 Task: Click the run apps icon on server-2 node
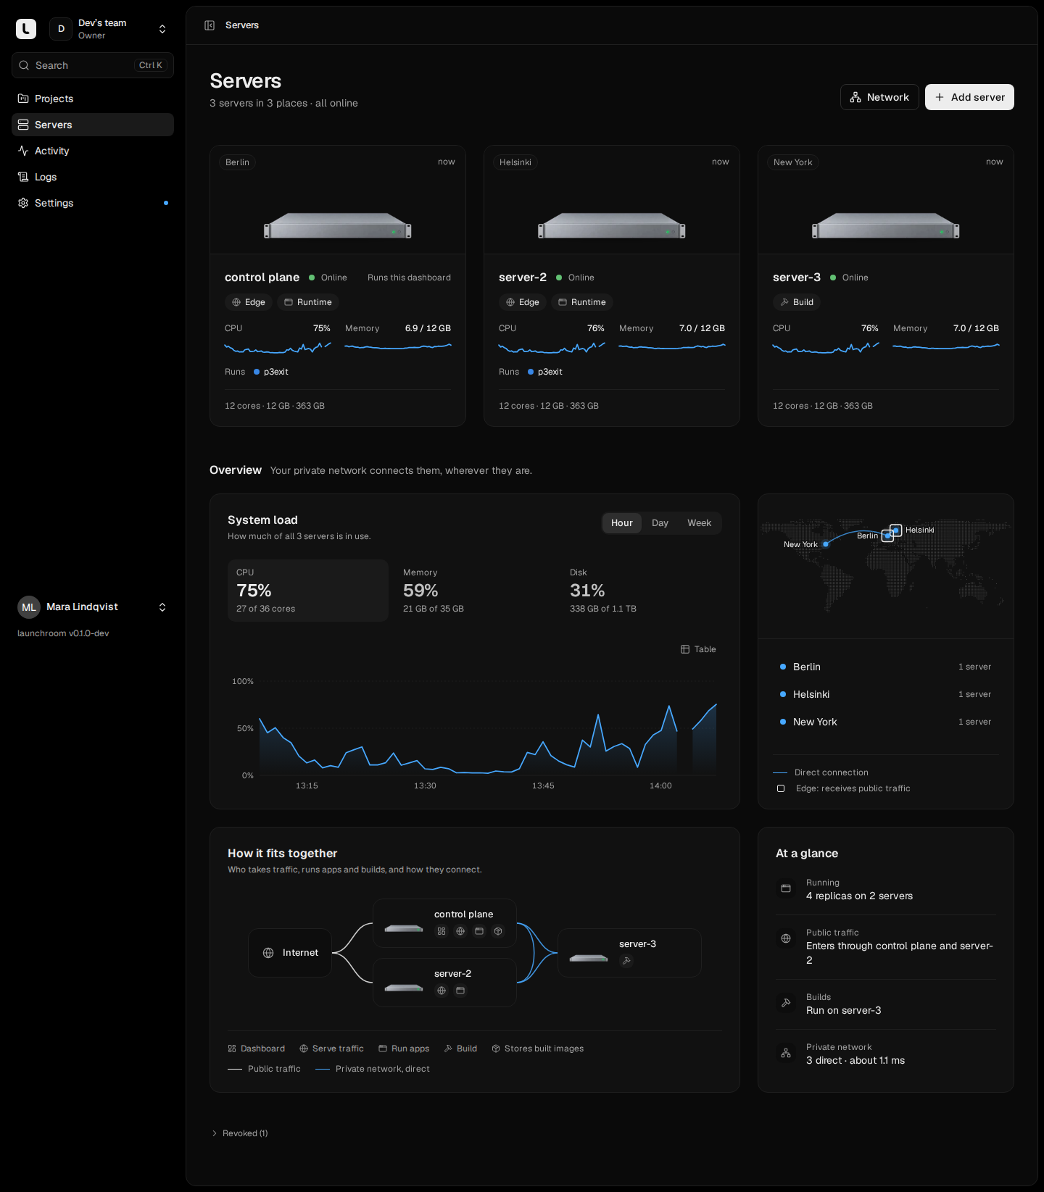(x=460, y=991)
